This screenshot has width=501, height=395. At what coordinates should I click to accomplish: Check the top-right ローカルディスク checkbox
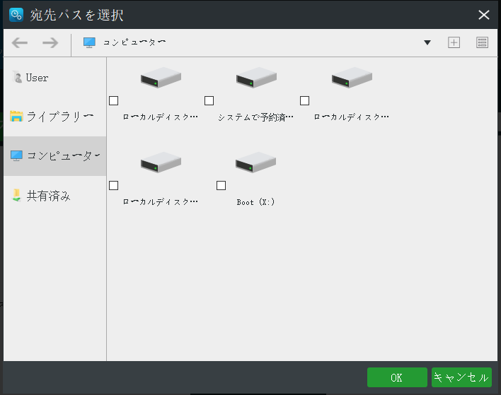pos(304,101)
